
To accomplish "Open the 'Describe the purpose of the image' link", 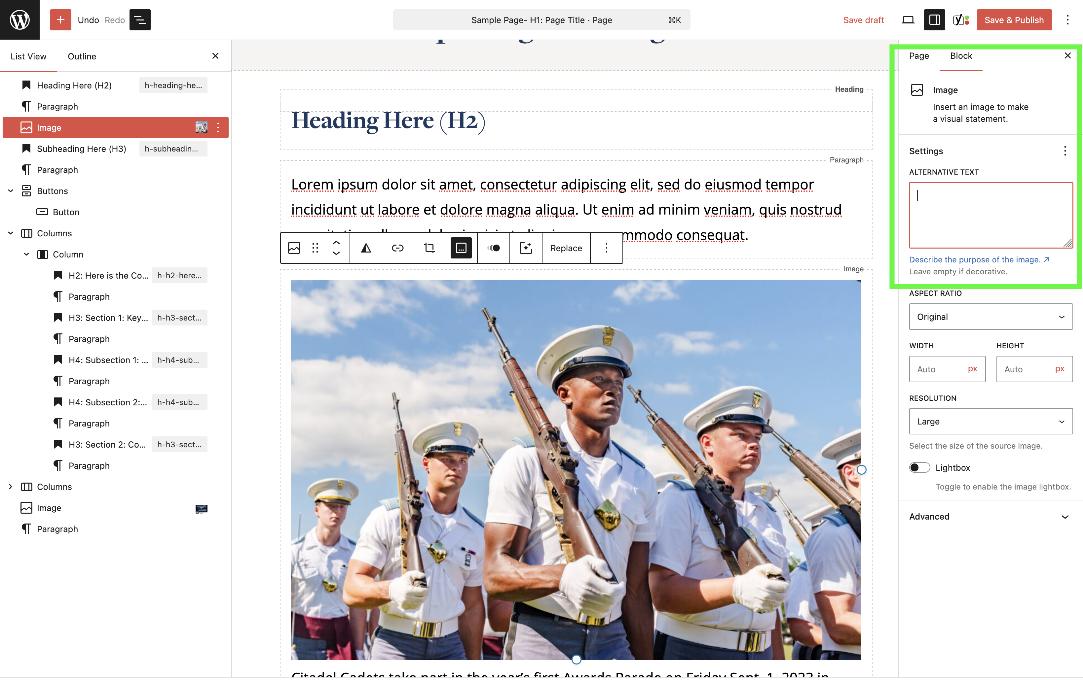I will pyautogui.click(x=975, y=259).
